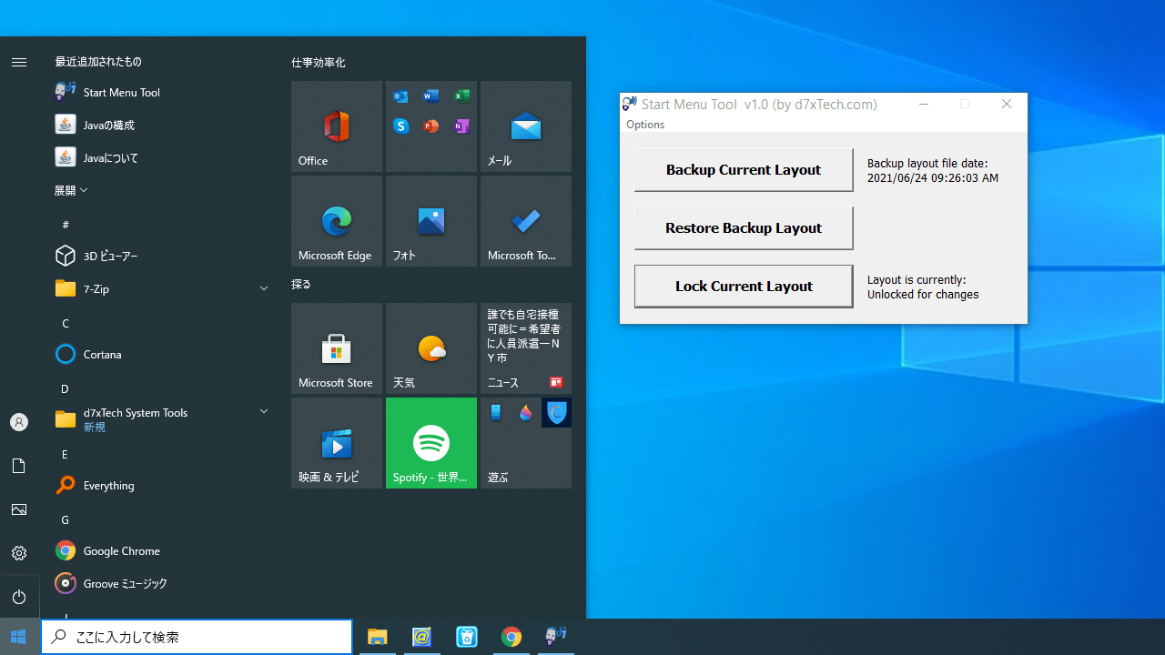Open the PowerPoint icon in Office apps tile

431,126
